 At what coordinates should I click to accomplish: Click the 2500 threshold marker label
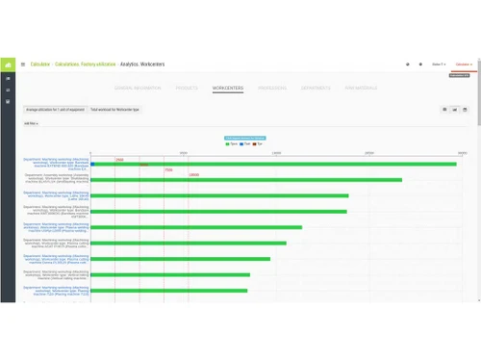[x=119, y=160]
